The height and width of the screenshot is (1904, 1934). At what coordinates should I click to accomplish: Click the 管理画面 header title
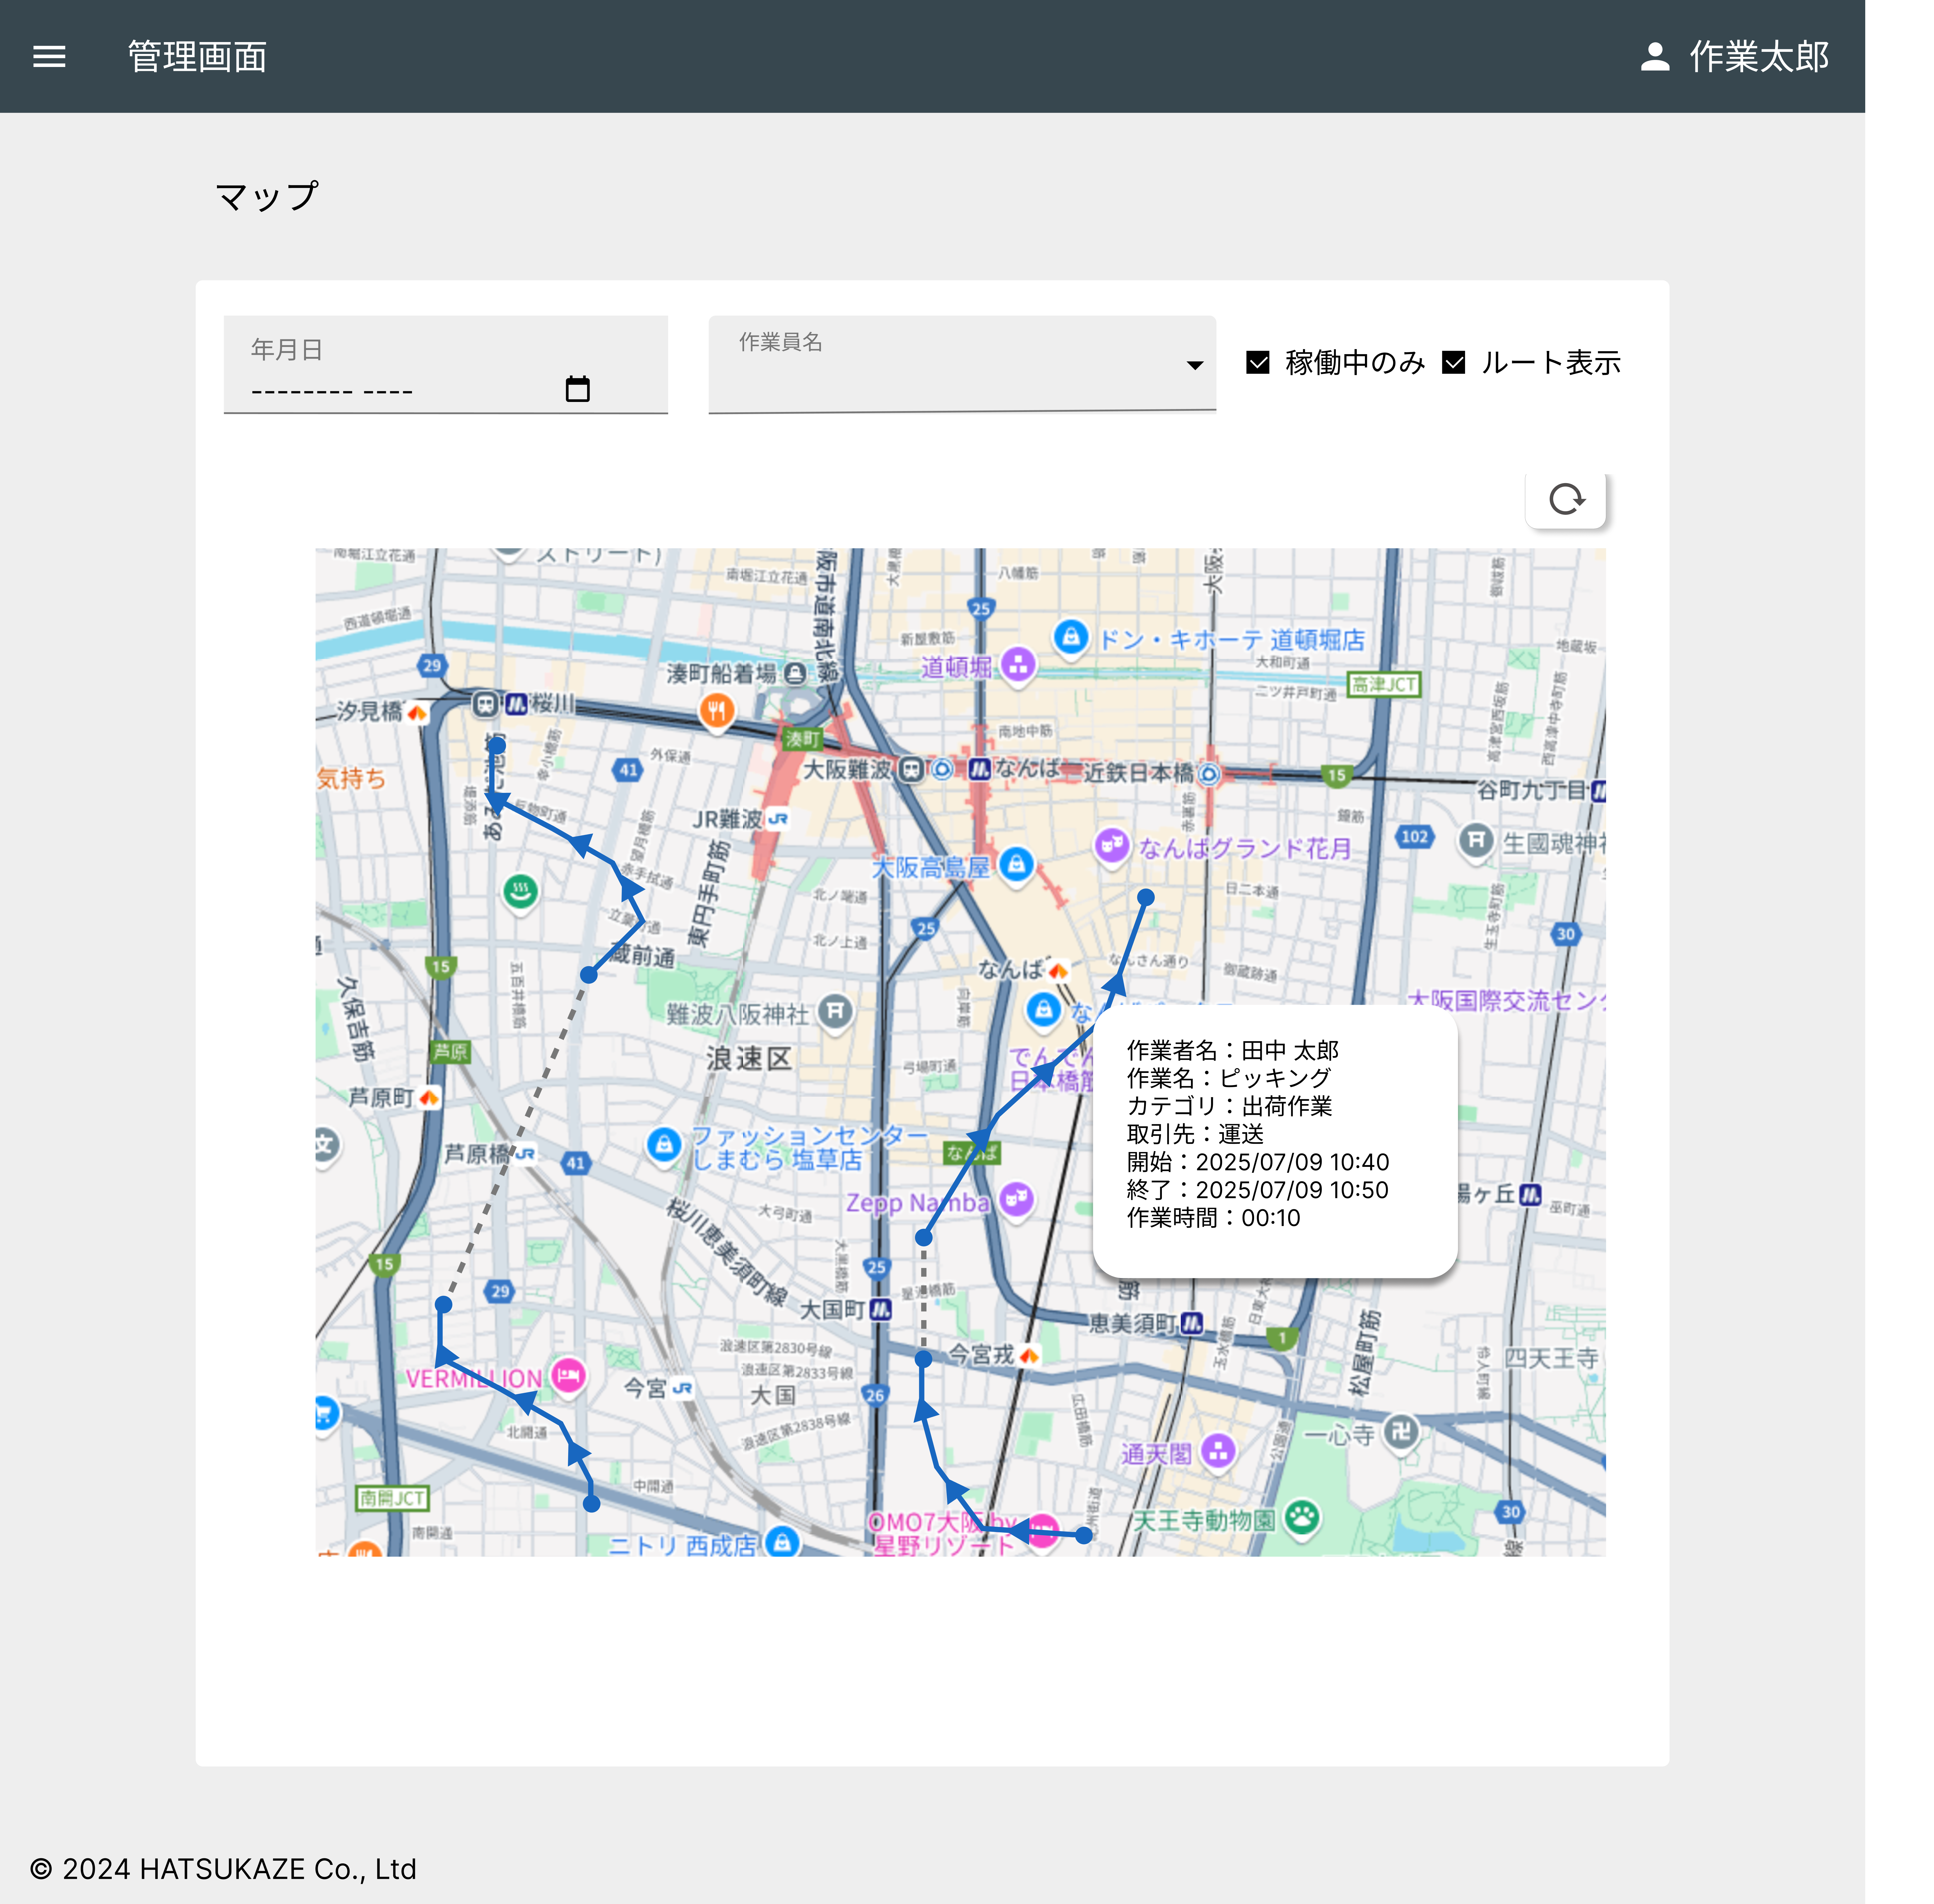pyautogui.click(x=197, y=57)
